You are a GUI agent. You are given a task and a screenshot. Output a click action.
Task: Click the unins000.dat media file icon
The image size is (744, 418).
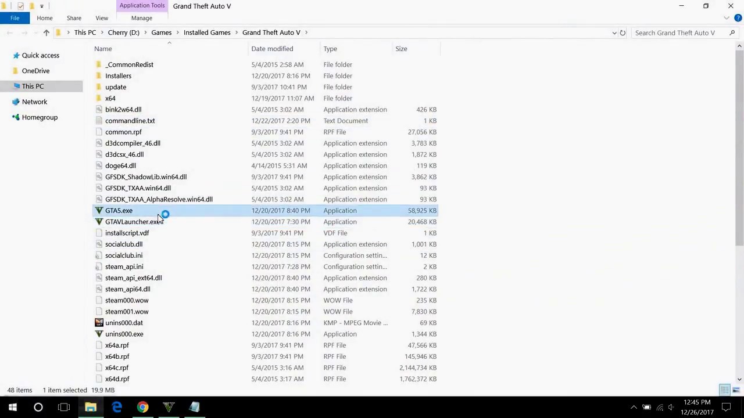99,323
